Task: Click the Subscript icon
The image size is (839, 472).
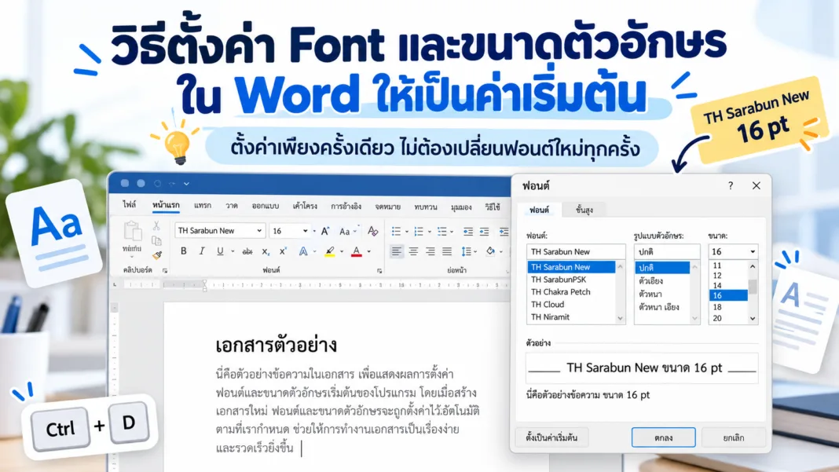Action: click(266, 251)
